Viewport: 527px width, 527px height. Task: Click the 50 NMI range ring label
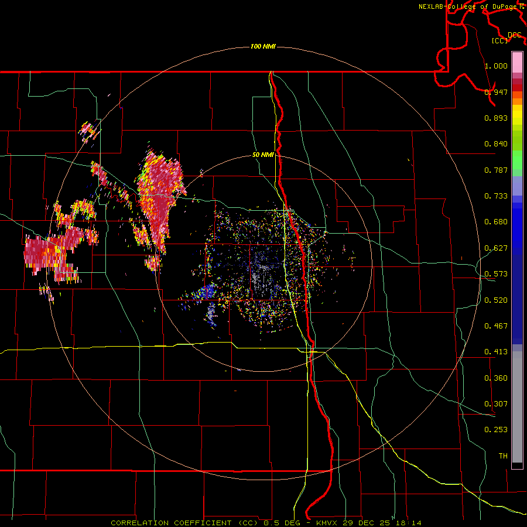263,155
